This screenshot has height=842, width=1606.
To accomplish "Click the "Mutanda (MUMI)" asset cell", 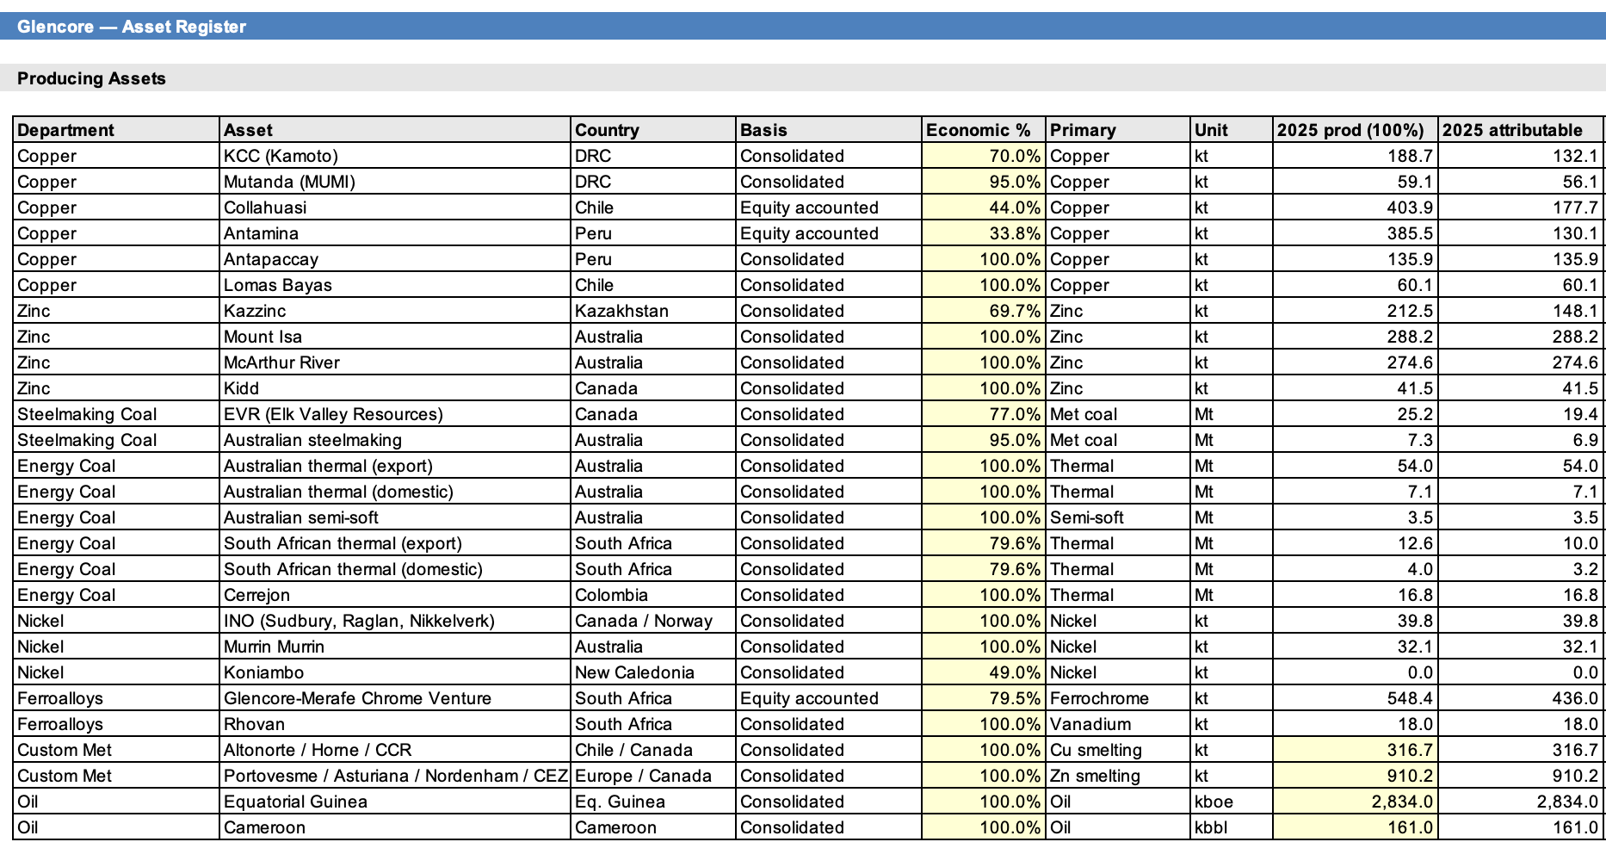I will click(x=395, y=182).
